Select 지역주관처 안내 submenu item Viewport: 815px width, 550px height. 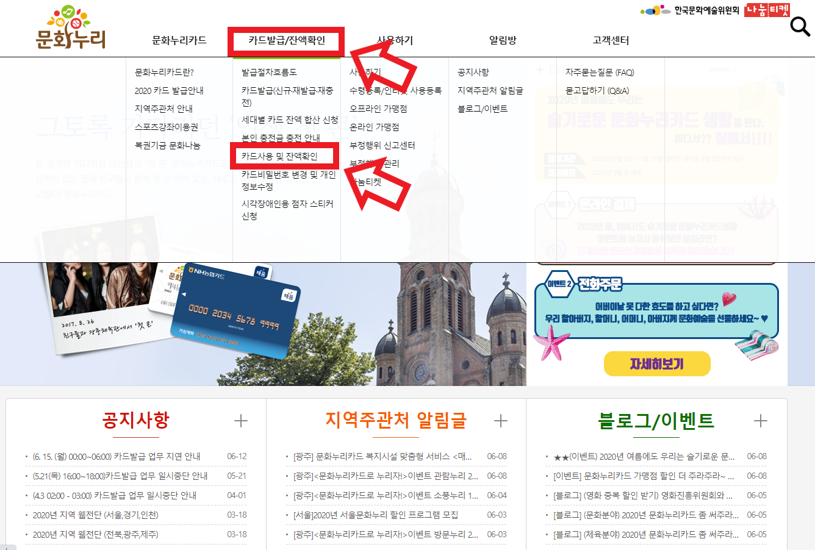coord(163,109)
